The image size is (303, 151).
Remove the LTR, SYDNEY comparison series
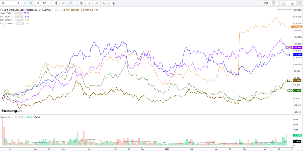point(22,20)
